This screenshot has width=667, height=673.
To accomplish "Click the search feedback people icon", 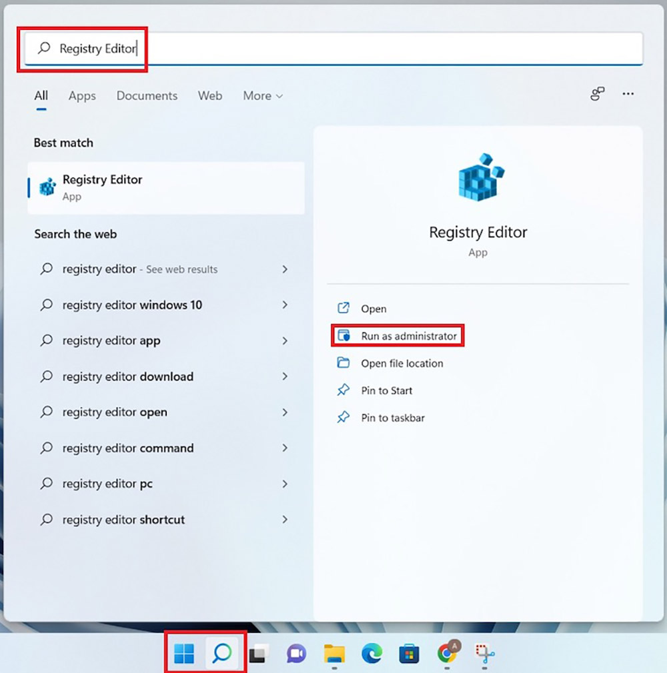I will [x=598, y=93].
